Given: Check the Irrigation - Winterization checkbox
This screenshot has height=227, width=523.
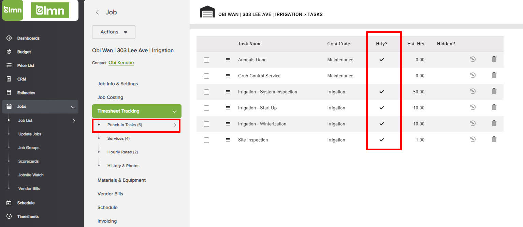Looking at the screenshot, I should click(206, 124).
